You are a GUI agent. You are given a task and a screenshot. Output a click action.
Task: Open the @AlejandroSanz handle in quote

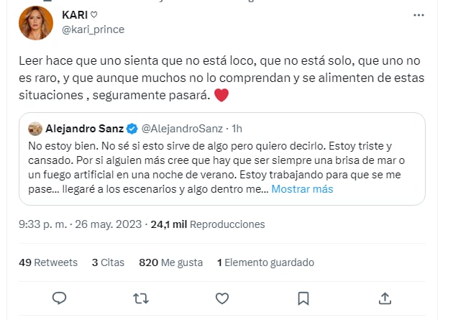(180, 129)
